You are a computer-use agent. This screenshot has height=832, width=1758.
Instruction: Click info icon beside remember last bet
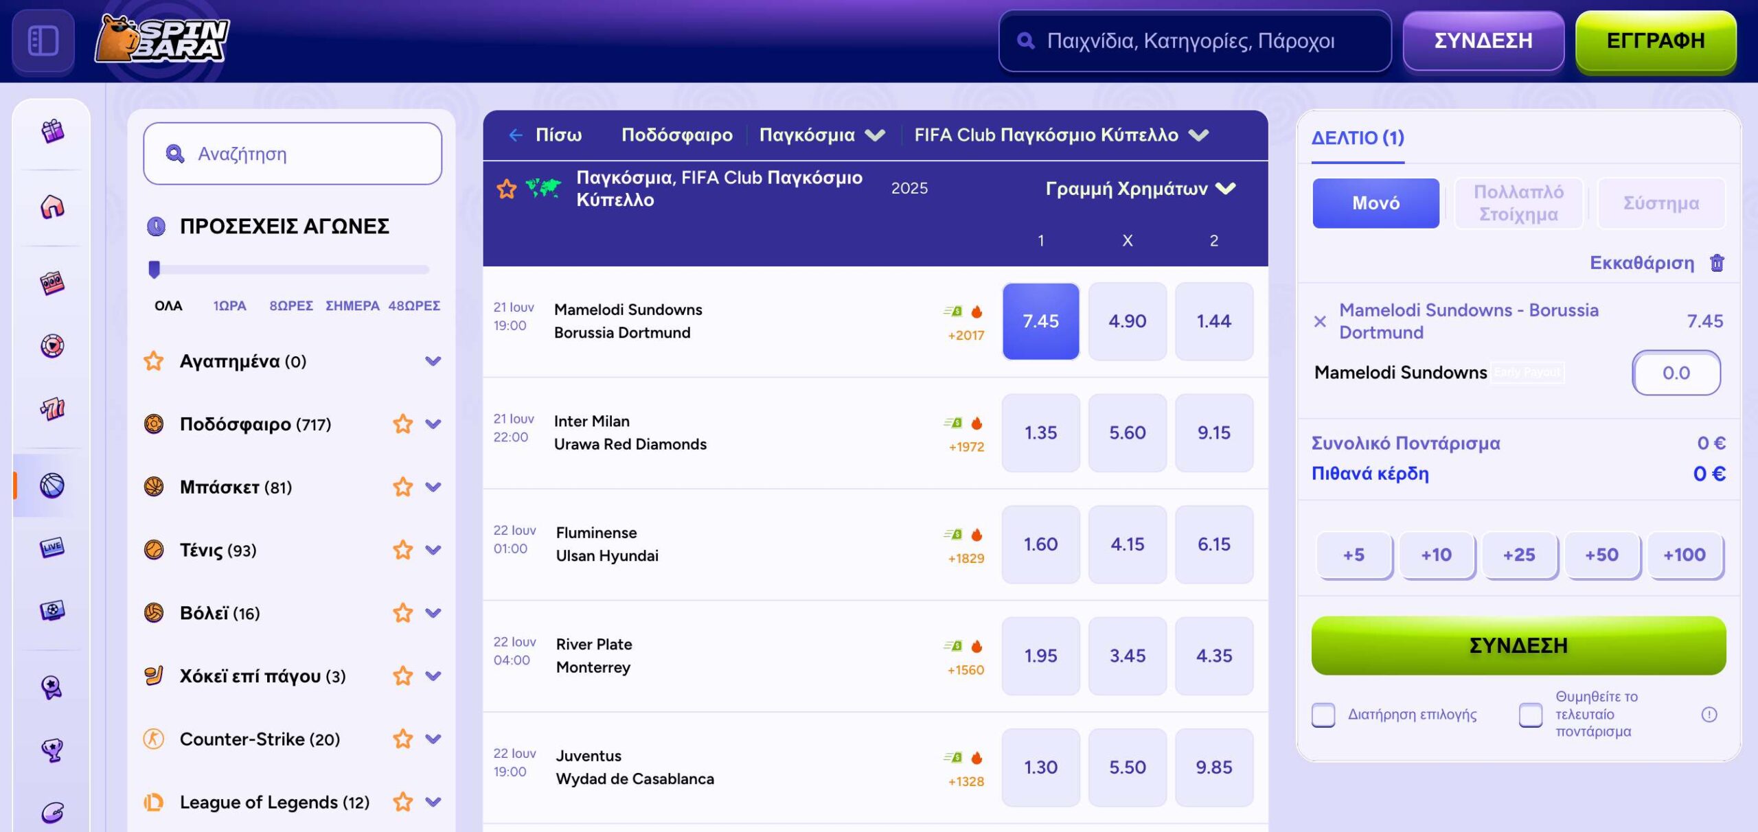(1709, 715)
